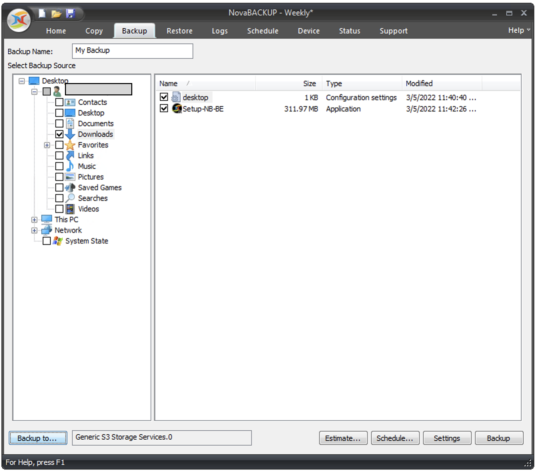Open the Schedule tab
This screenshot has width=535, height=471.
coord(263,31)
